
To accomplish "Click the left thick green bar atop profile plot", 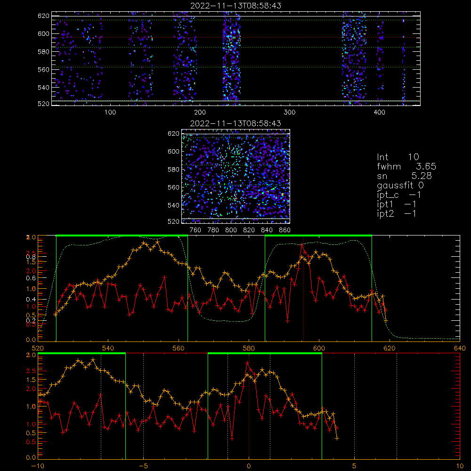I will 122,236.
